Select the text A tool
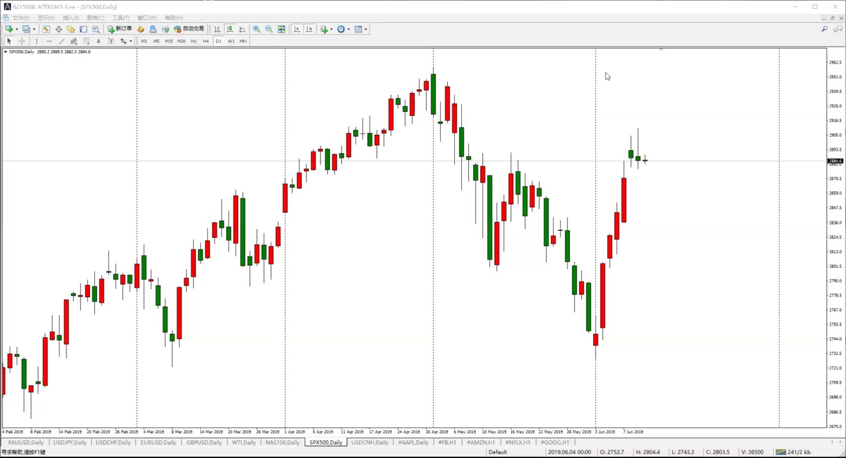The image size is (846, 458). click(98, 41)
